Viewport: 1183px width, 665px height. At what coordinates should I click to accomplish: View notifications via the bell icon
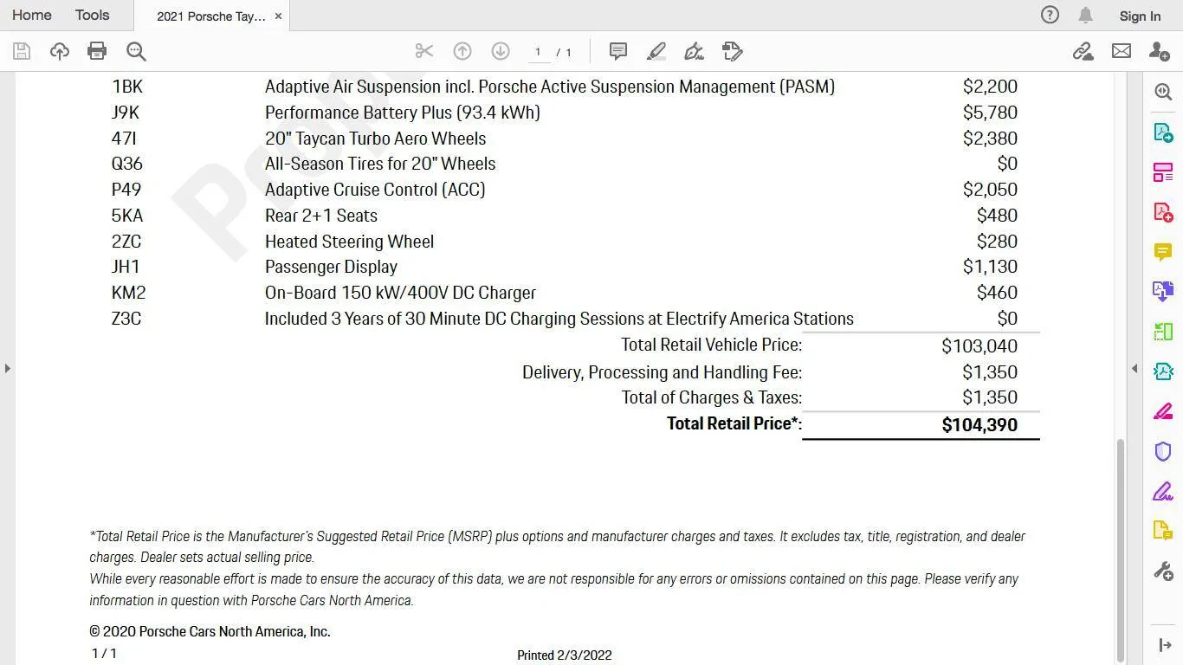(1085, 15)
